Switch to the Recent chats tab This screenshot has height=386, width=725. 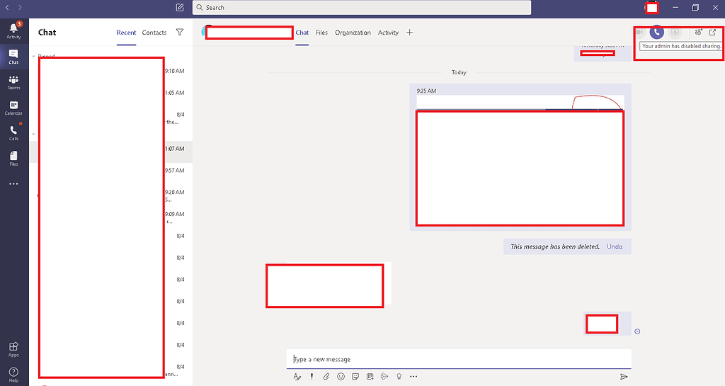[126, 33]
